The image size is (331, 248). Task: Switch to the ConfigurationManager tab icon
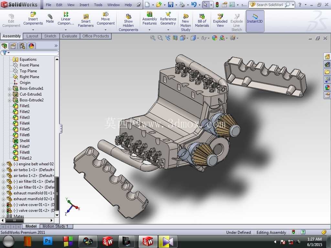[22, 46]
